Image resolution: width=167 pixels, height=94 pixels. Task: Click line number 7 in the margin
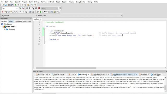(40, 35)
